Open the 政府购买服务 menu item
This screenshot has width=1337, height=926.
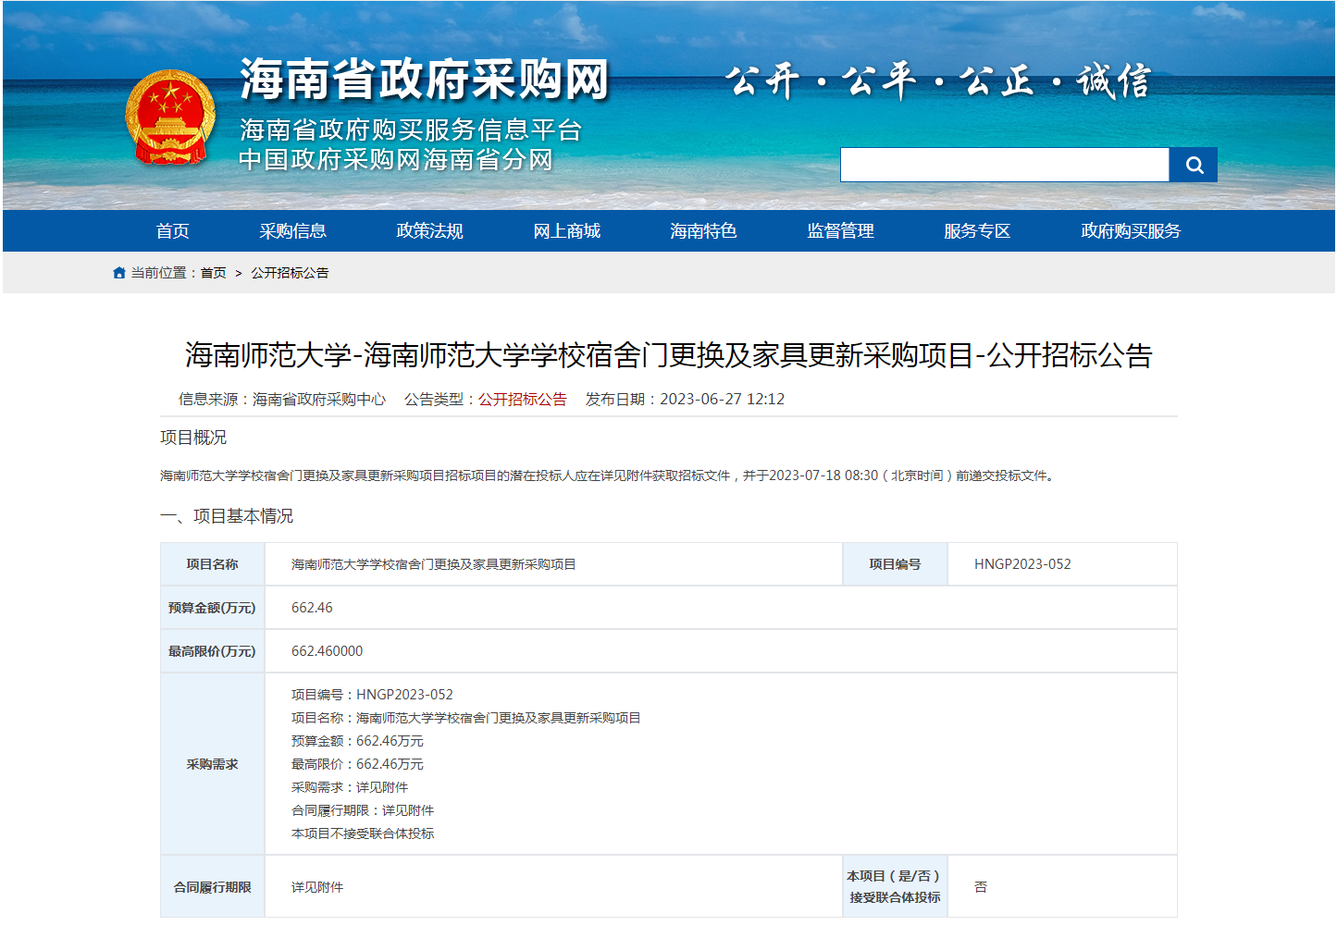1131,231
